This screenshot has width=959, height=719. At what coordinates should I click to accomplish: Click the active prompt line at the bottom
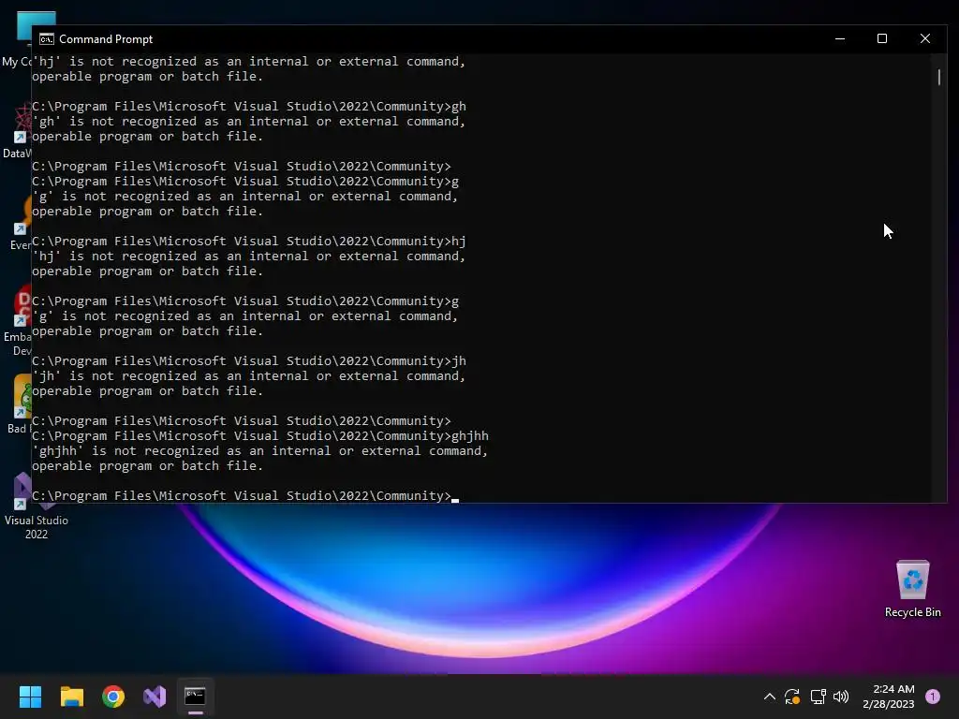245,496
